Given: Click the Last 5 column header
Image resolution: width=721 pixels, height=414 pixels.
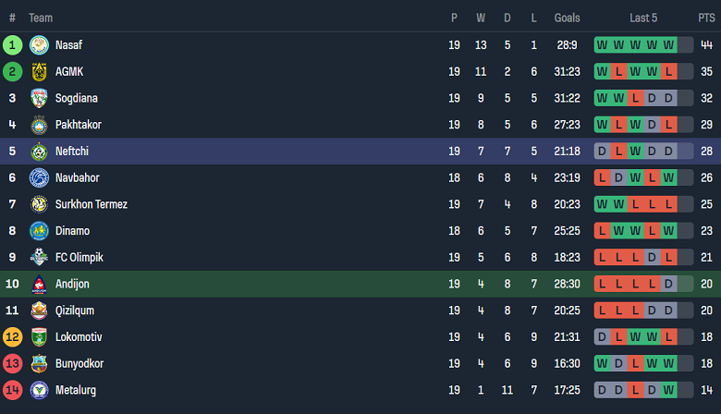Looking at the screenshot, I should (x=643, y=18).
